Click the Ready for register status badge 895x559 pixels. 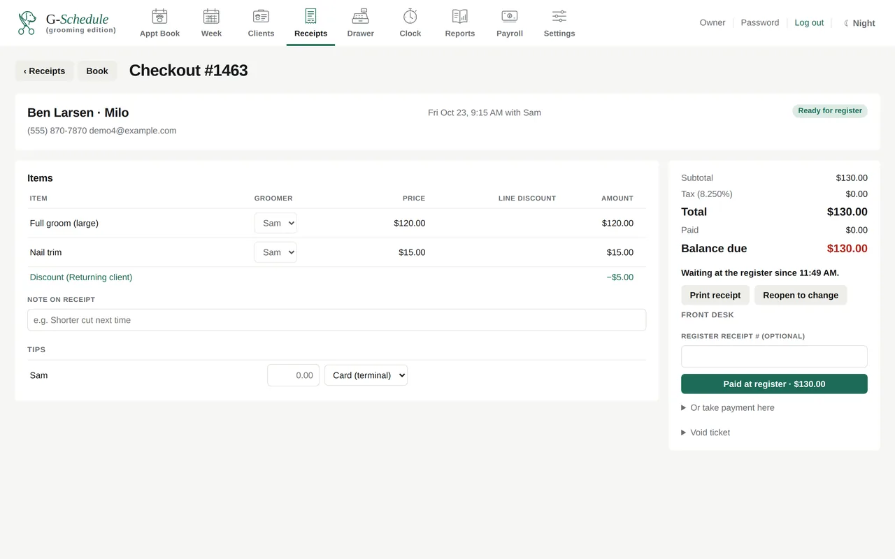click(830, 111)
